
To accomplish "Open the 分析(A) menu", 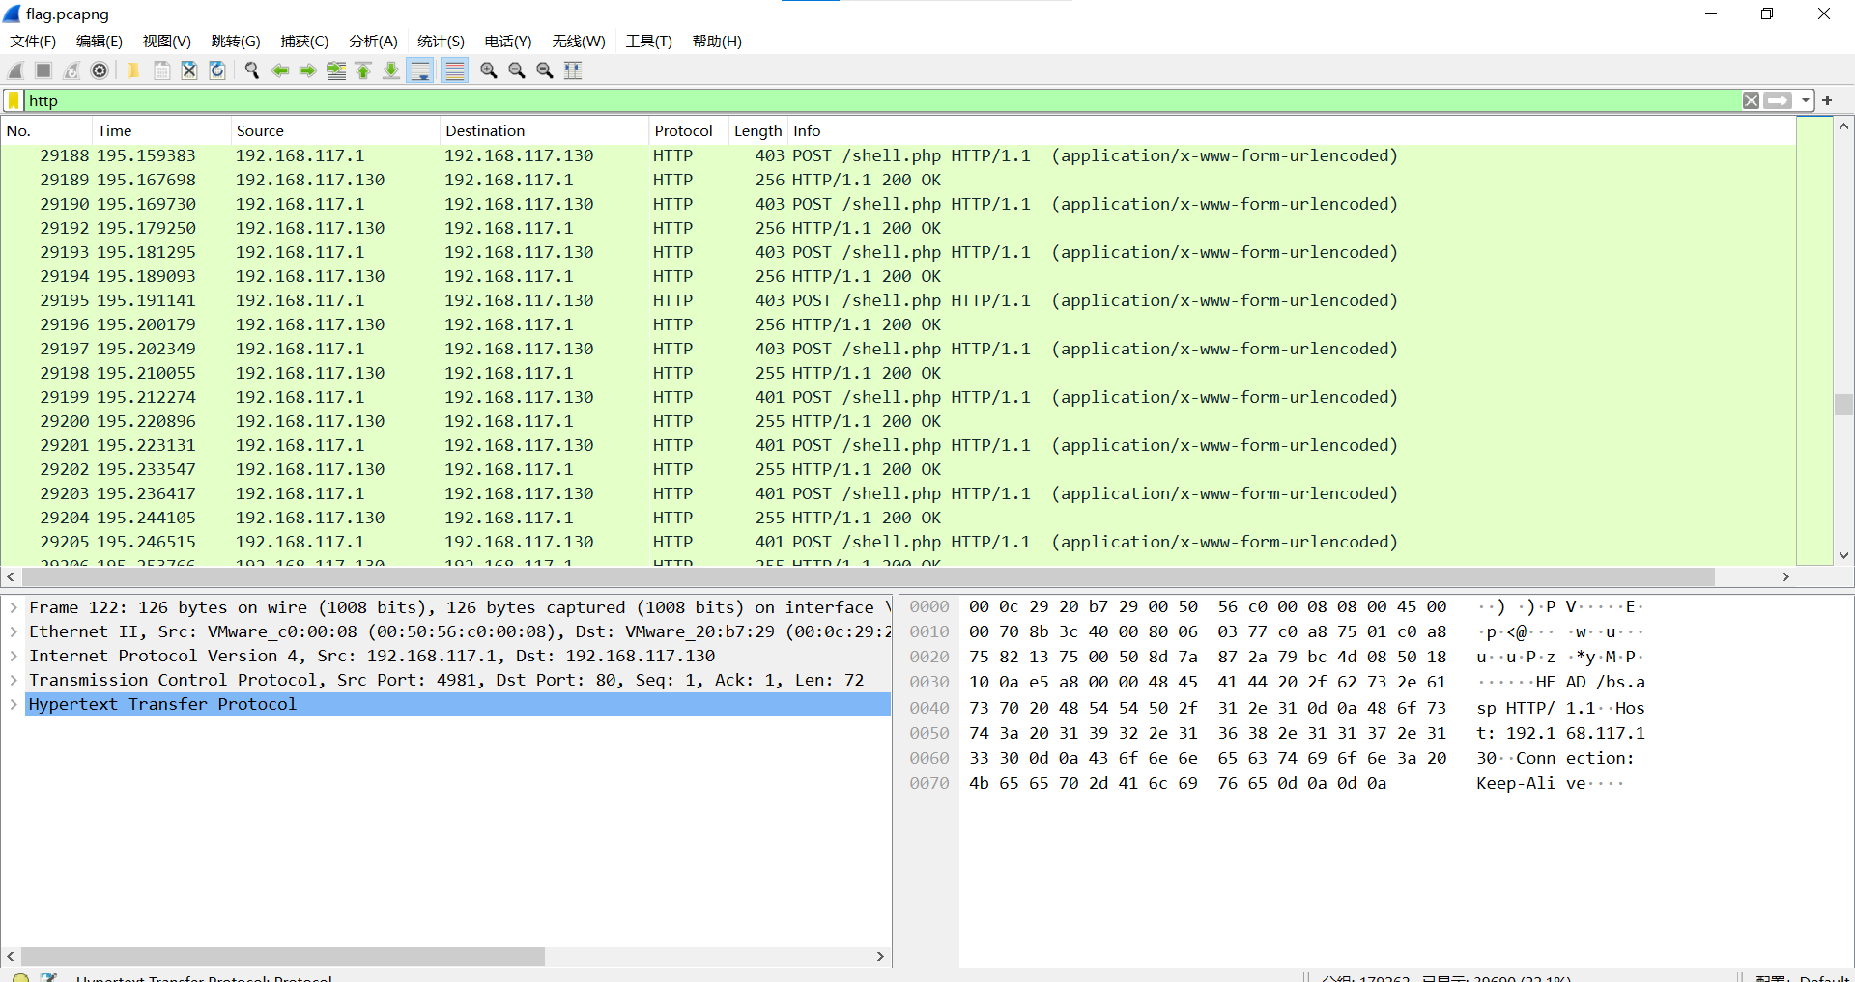I will [373, 42].
